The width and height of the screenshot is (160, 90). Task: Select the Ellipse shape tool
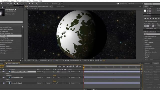(x=14, y=4)
